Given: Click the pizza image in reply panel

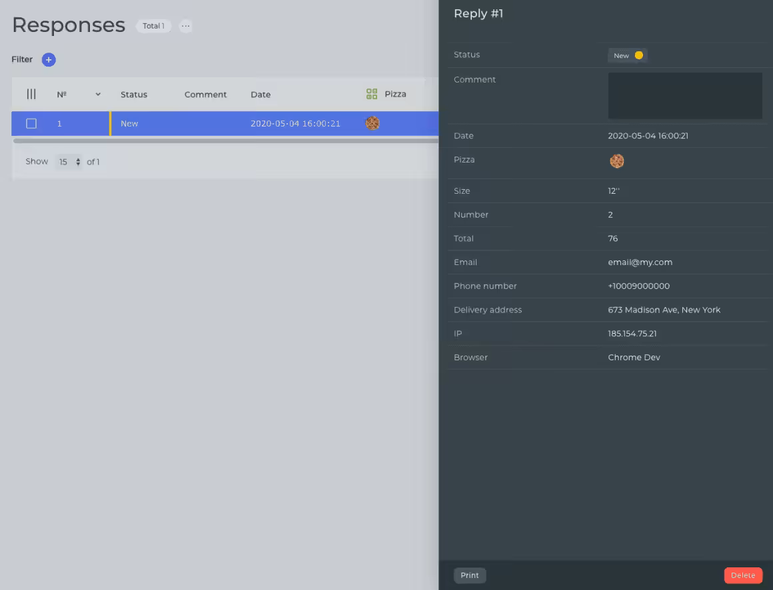Looking at the screenshot, I should 617,161.
